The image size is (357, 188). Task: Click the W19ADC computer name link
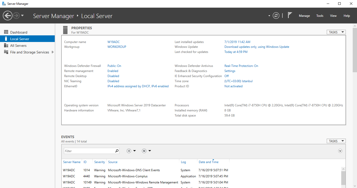coord(114,42)
